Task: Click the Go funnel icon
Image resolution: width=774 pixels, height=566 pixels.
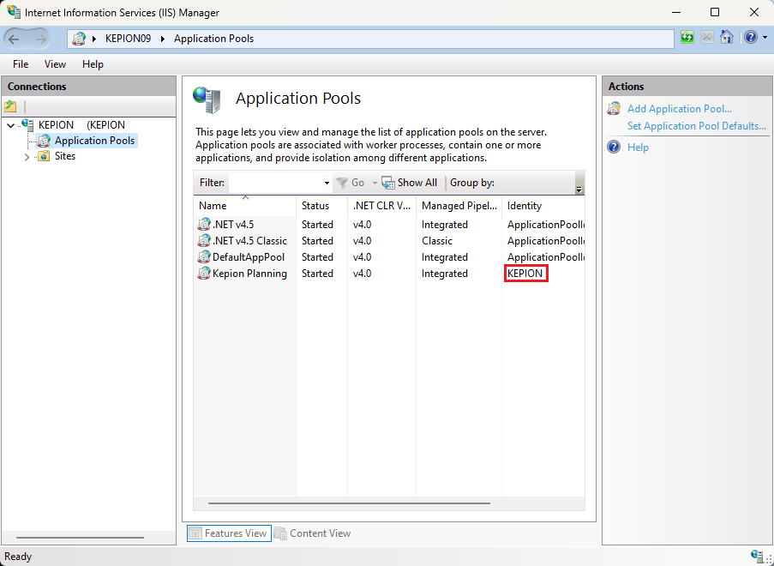Action: click(x=342, y=183)
